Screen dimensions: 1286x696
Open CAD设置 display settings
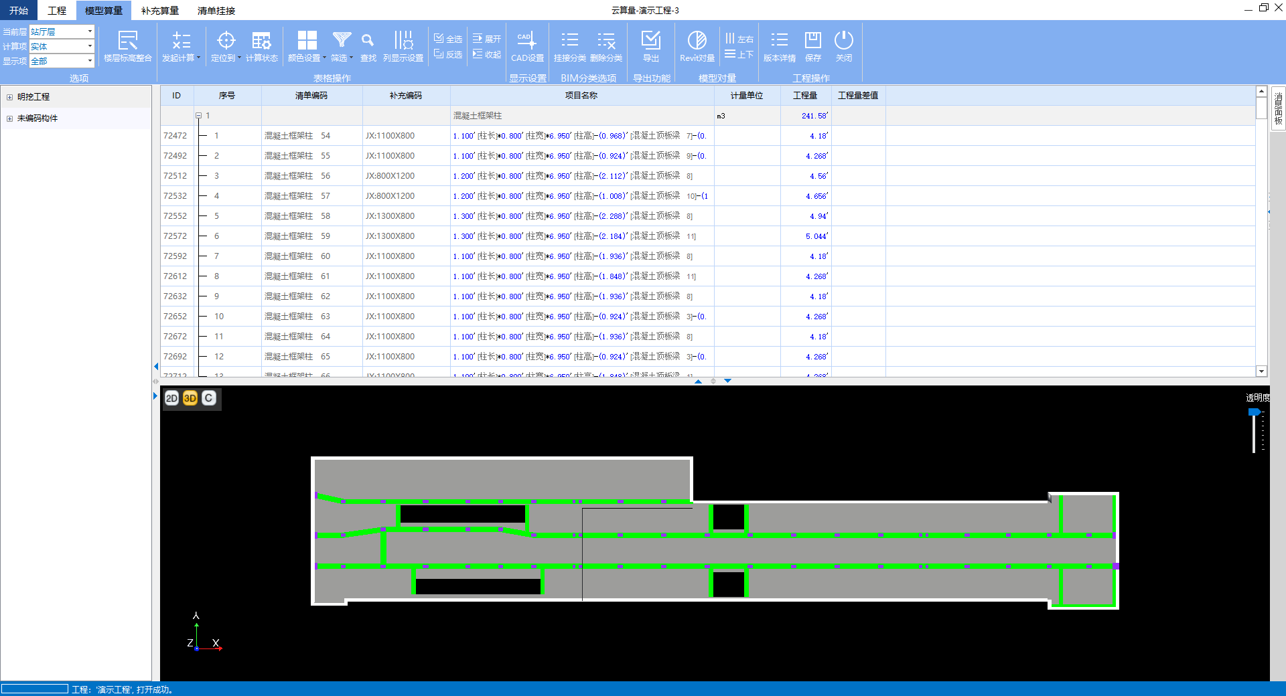(x=527, y=46)
